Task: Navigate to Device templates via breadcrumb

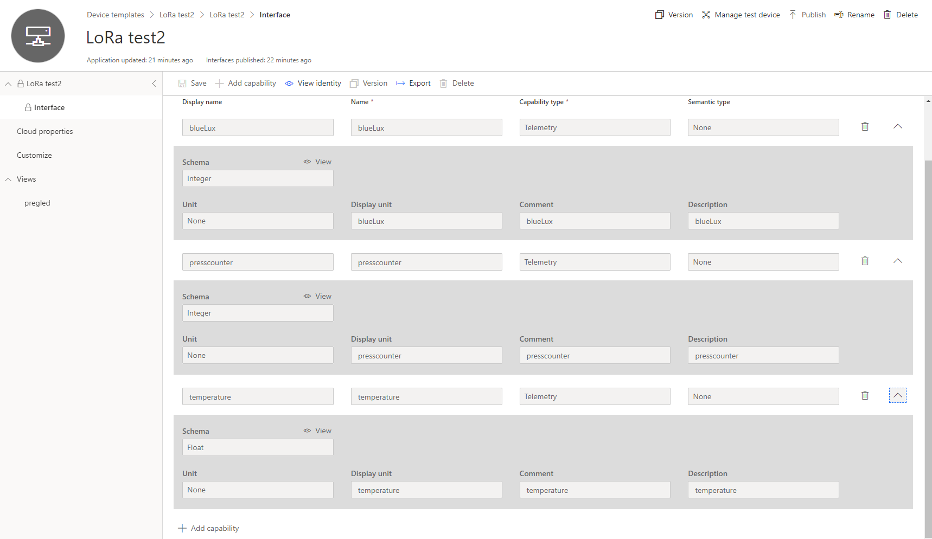Action: pyautogui.click(x=115, y=15)
